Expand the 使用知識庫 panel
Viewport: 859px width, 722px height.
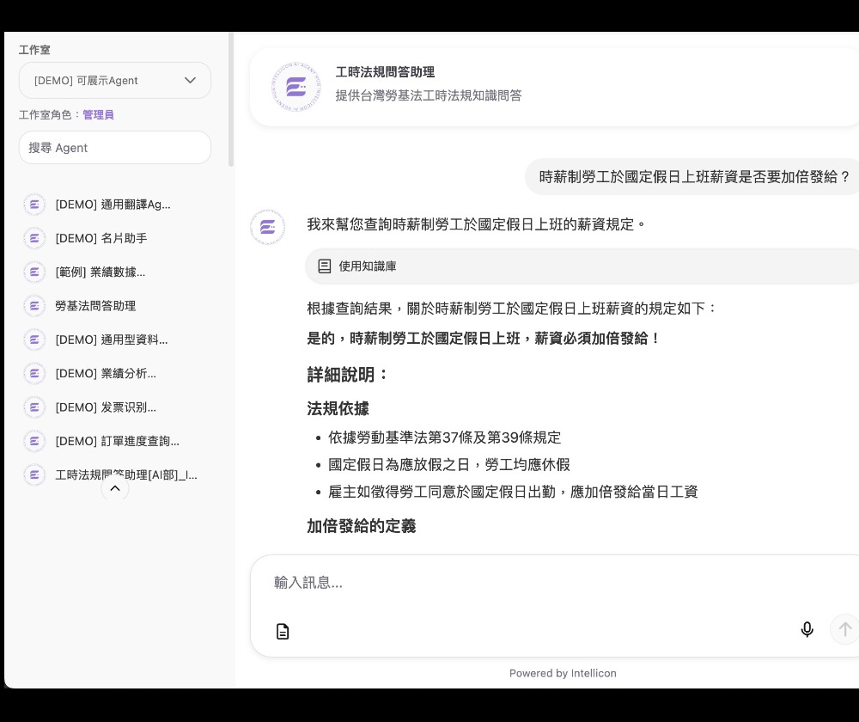(368, 266)
